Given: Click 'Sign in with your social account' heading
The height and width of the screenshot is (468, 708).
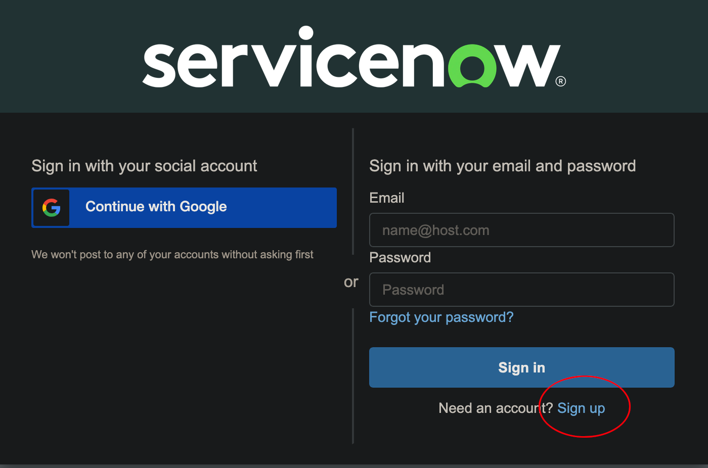Looking at the screenshot, I should [x=144, y=166].
